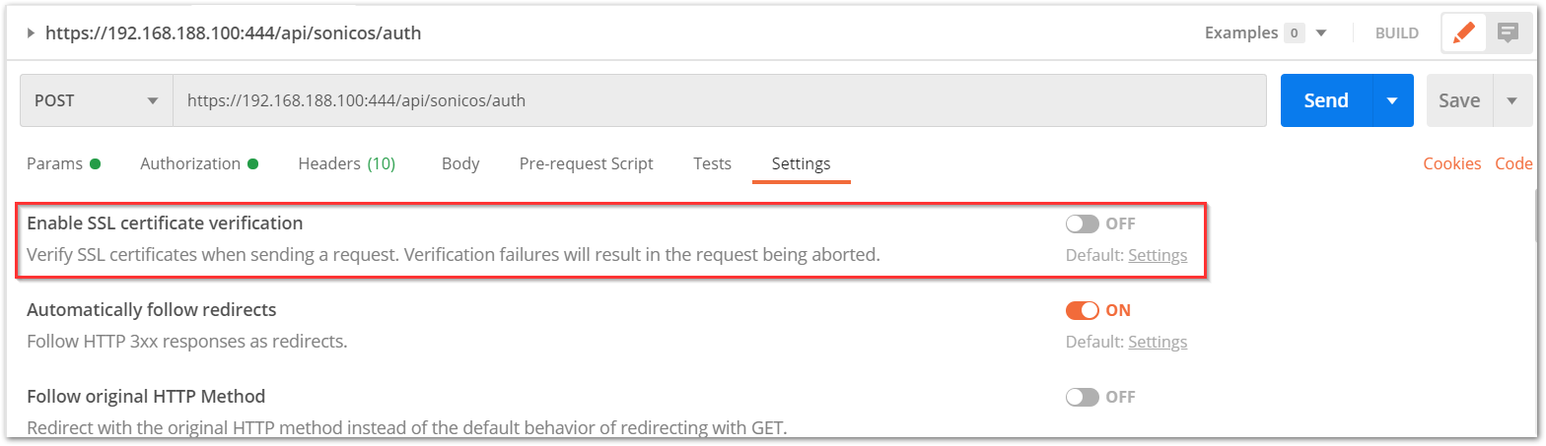The width and height of the screenshot is (1546, 446).
Task: Click the request URL input field
Action: click(720, 100)
